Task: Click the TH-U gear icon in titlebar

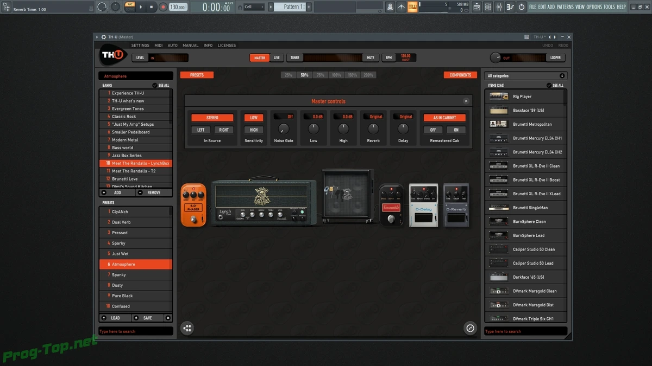Action: 103,37
